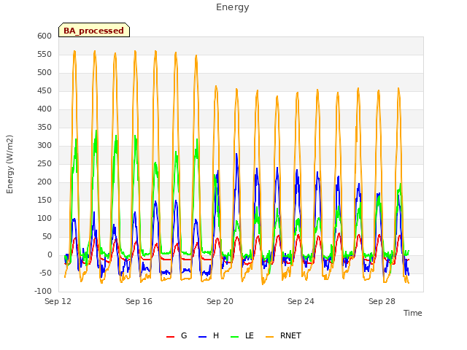Screen dimensions: 467x350
Task: Click the 350 y-axis tick label
Action: tap(45, 127)
